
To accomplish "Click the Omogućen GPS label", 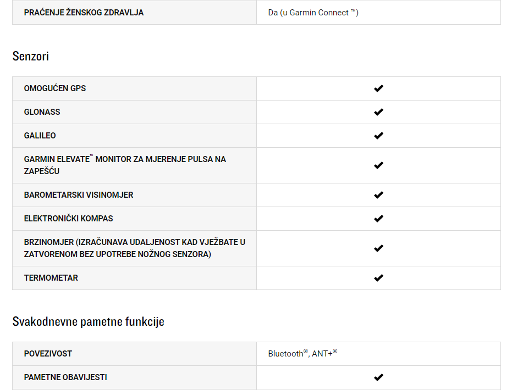I will (x=55, y=88).
